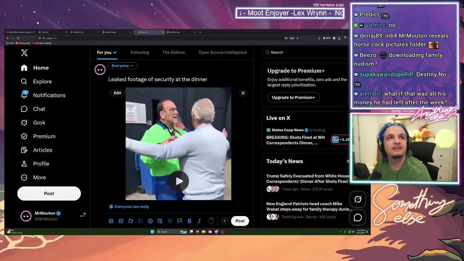Change 'Everyone can reply' setting
This screenshot has height=261, width=464.
click(x=129, y=207)
